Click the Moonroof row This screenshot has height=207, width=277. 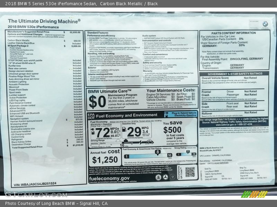(x=45, y=87)
